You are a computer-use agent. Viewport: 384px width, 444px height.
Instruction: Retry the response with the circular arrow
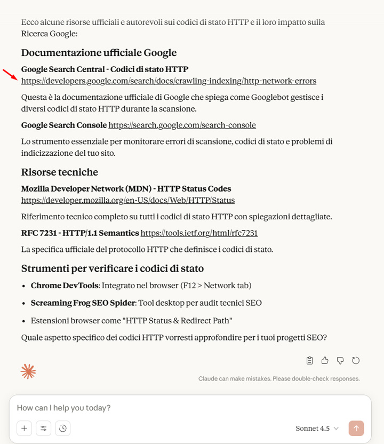(x=356, y=360)
